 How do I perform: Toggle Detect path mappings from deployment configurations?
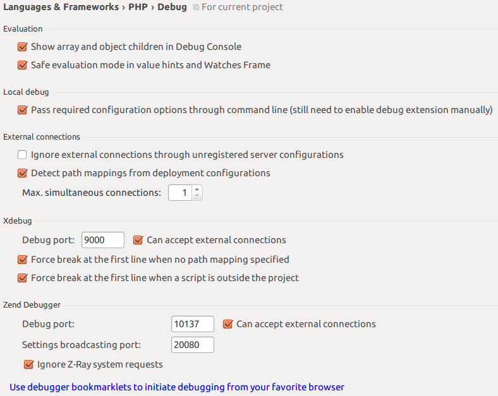click(x=23, y=173)
